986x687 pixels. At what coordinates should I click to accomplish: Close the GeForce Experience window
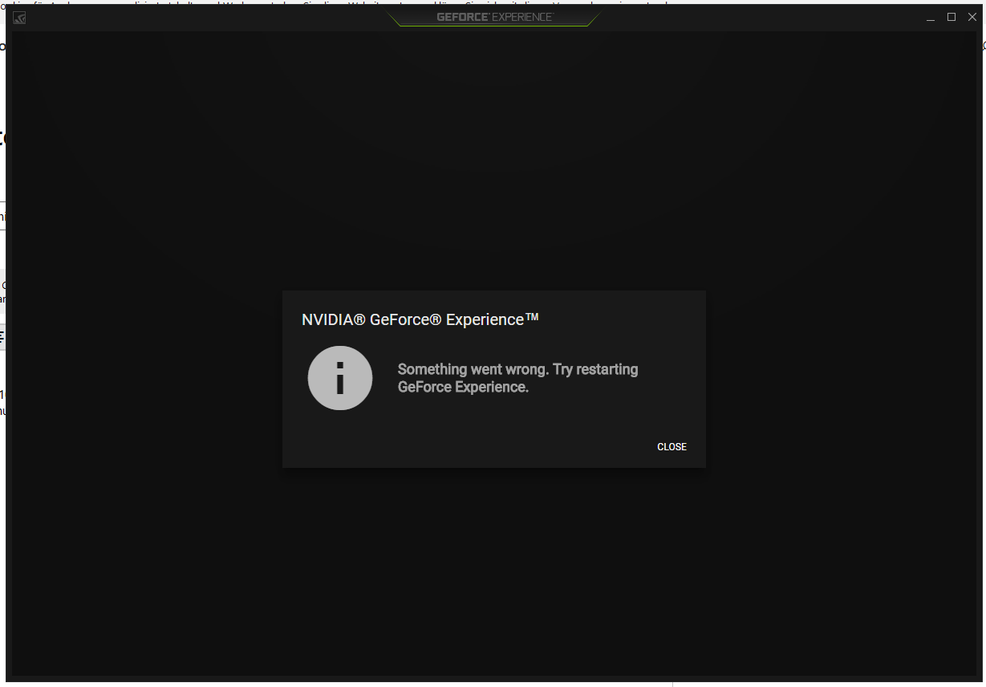pyautogui.click(x=972, y=17)
